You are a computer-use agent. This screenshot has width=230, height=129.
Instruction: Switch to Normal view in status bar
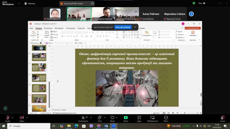[164, 113]
